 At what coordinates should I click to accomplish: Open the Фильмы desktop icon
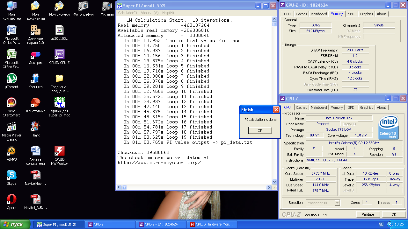(x=107, y=6)
